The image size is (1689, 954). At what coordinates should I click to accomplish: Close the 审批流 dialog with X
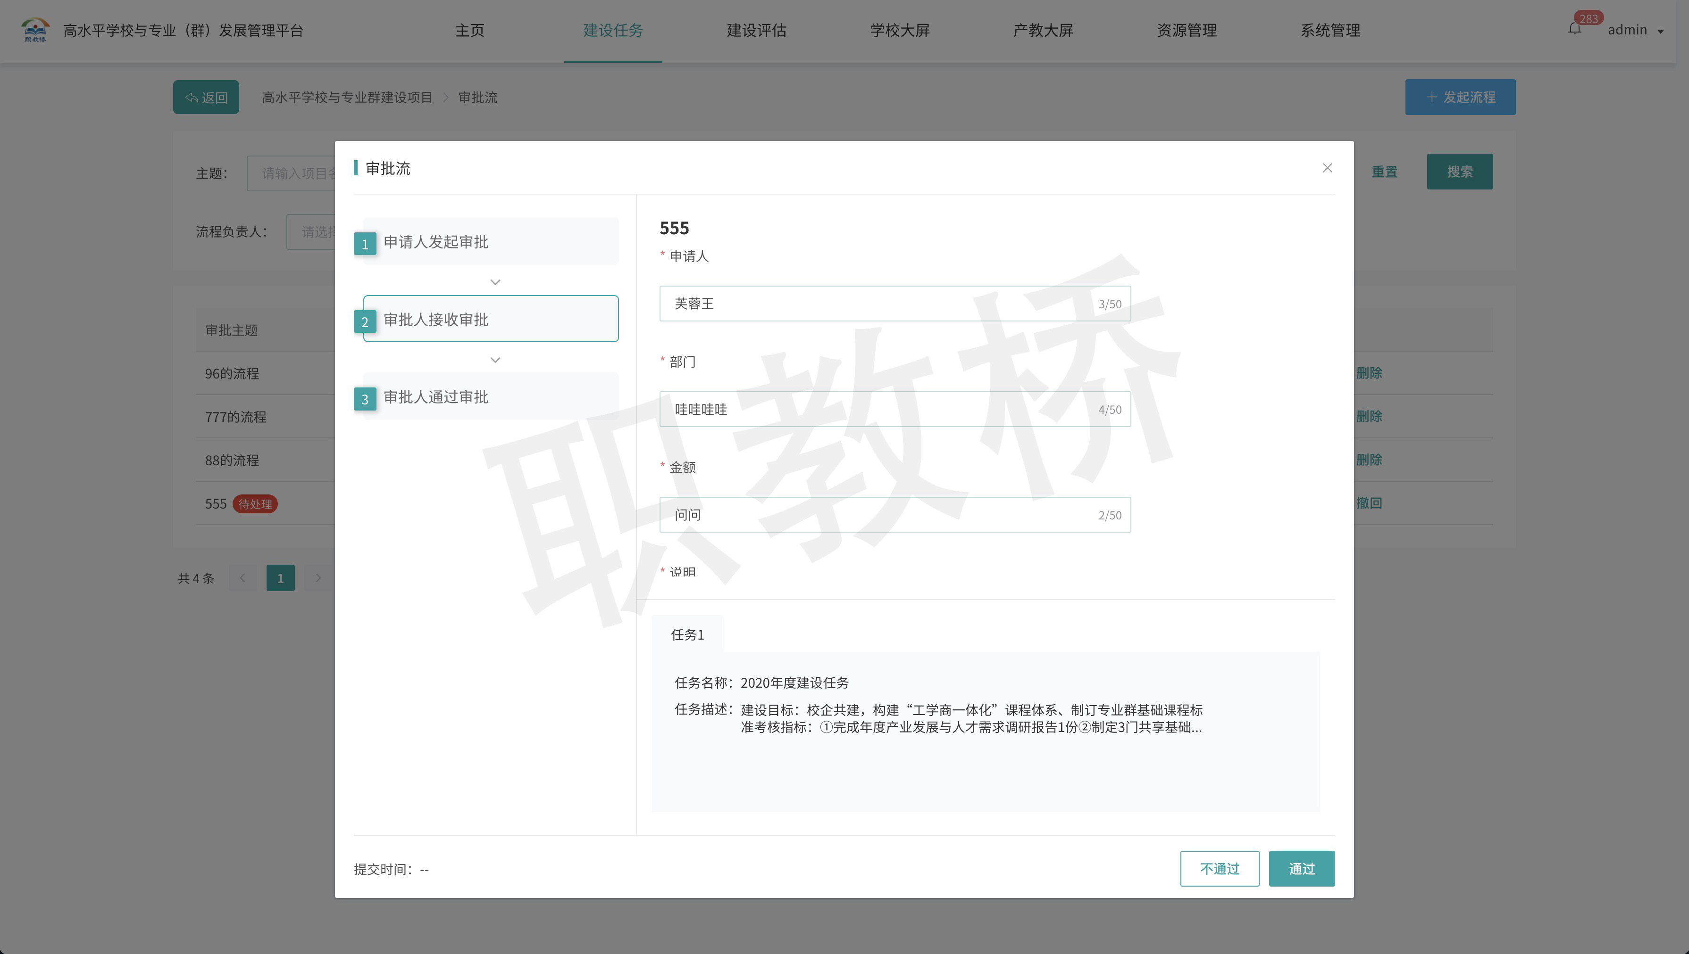tap(1327, 168)
